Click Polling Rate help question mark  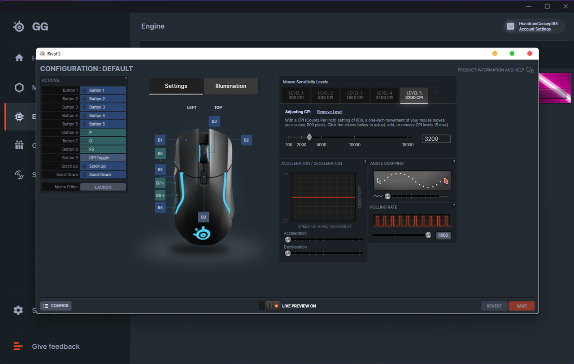coord(454,205)
